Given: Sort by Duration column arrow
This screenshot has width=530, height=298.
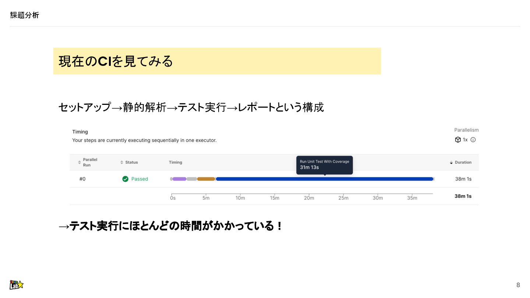Looking at the screenshot, I should (452, 162).
